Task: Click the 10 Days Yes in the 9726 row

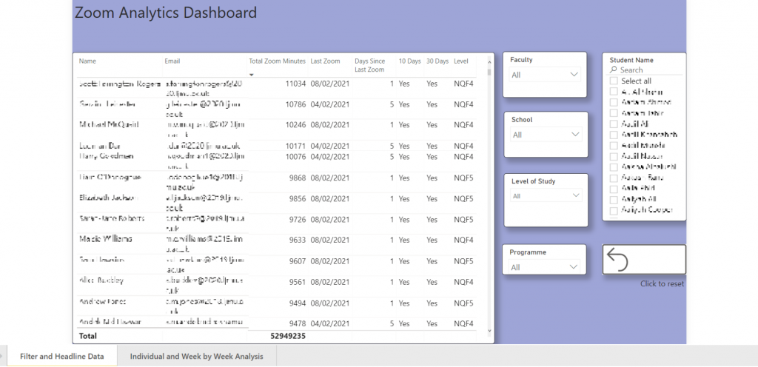Action: (404, 219)
